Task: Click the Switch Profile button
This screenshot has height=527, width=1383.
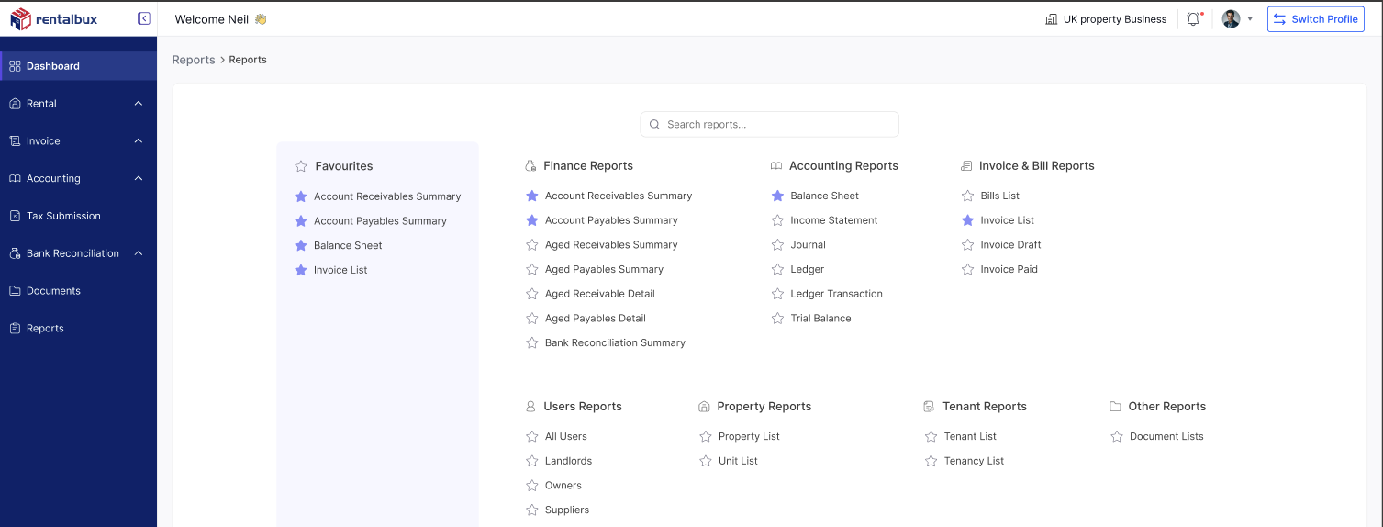Action: (x=1315, y=19)
